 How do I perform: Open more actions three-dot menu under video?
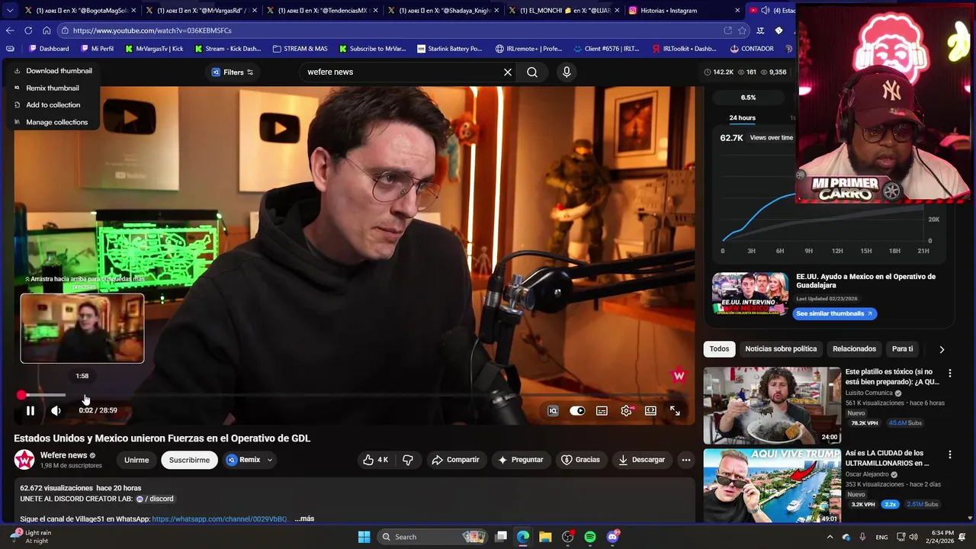click(685, 460)
